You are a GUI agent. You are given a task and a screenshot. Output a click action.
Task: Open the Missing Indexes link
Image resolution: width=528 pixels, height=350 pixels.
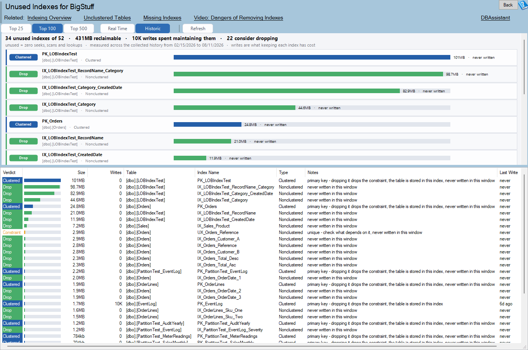(x=162, y=18)
